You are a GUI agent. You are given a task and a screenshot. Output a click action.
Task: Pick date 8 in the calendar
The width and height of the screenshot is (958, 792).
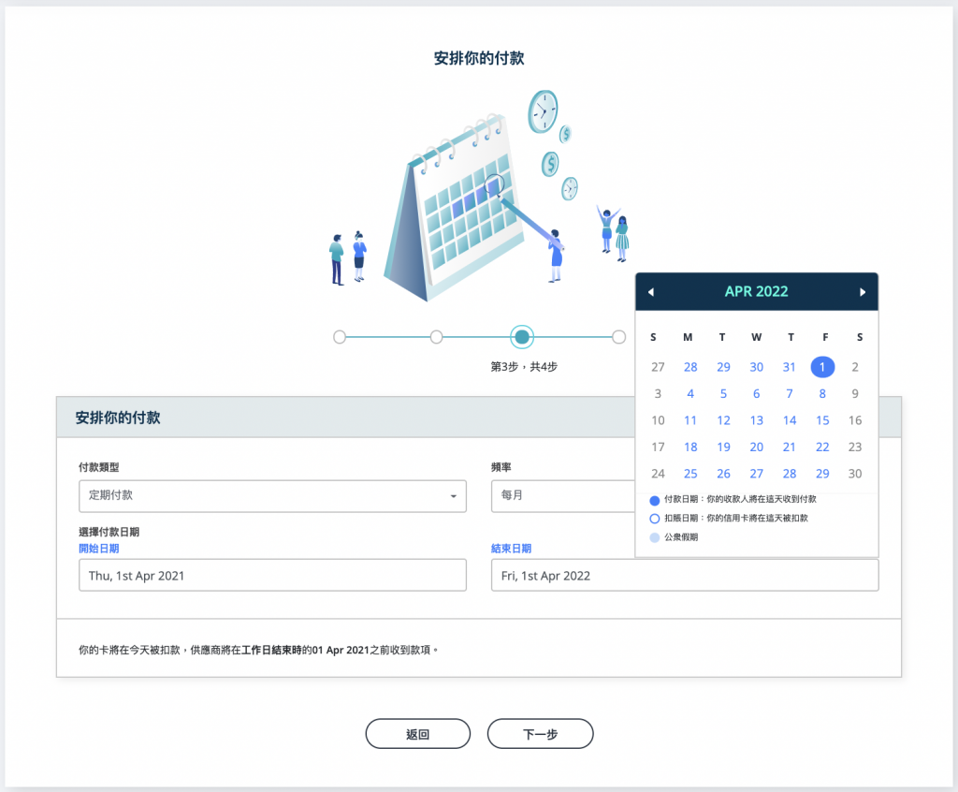[x=822, y=394]
